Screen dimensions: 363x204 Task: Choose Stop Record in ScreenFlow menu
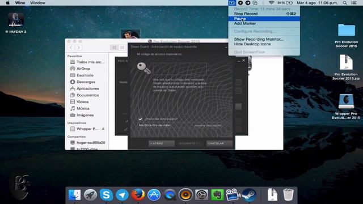[264, 14]
